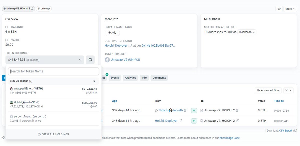Download the CSV Export
Image resolution: width=300 pixels, height=146 pixels.
tap(287, 131)
